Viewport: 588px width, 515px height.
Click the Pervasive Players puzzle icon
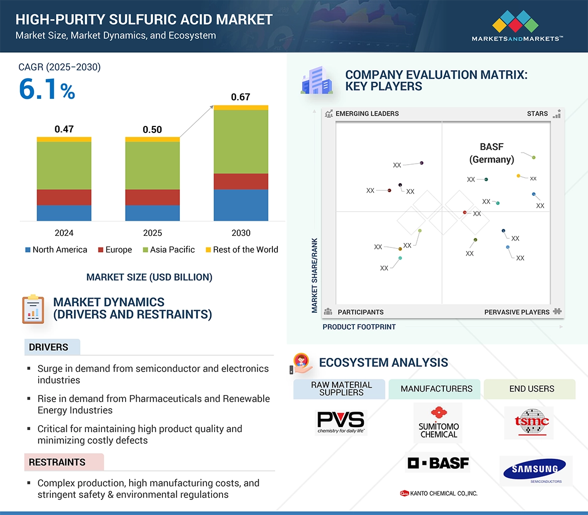pyautogui.click(x=557, y=312)
